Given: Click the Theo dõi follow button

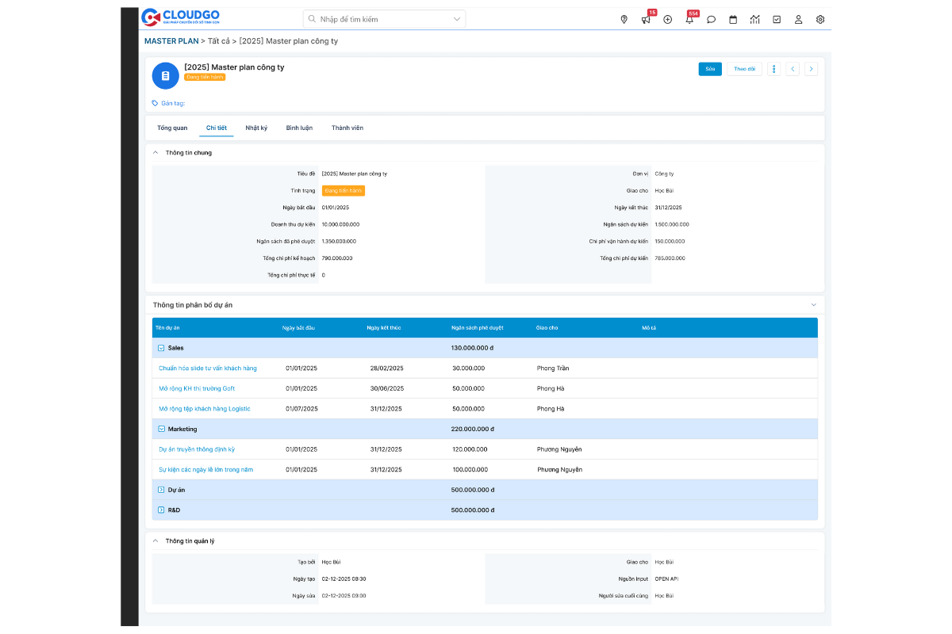Looking at the screenshot, I should (744, 69).
